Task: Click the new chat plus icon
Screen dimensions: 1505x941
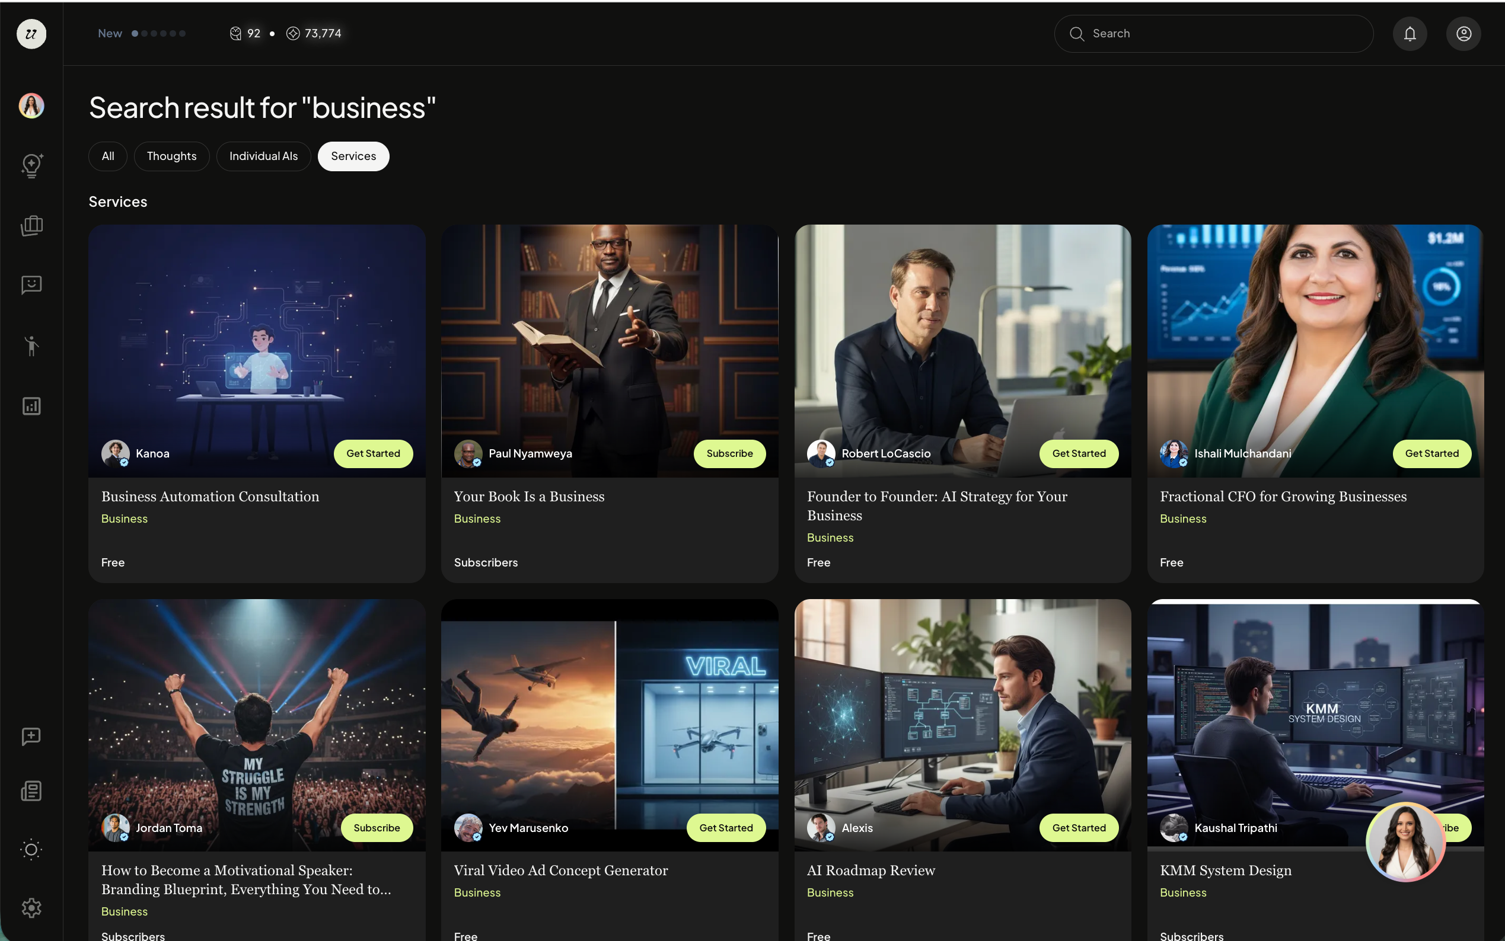Action: point(31,737)
